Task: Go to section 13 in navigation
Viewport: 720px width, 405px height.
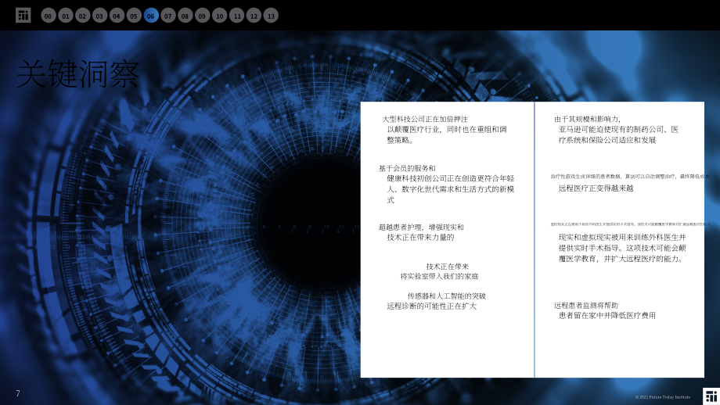Action: [271, 16]
